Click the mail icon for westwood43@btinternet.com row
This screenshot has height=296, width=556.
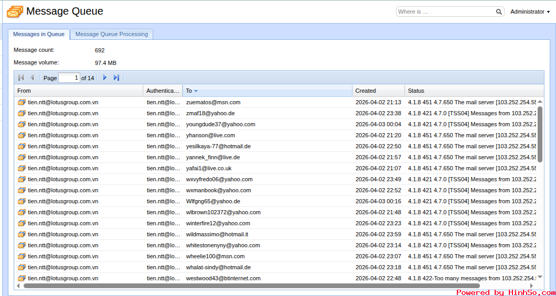click(x=22, y=278)
